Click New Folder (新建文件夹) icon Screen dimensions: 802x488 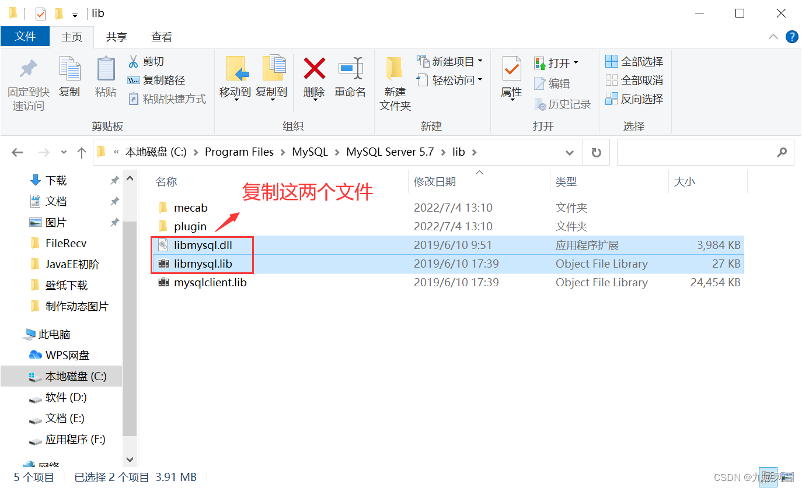pyautogui.click(x=395, y=69)
